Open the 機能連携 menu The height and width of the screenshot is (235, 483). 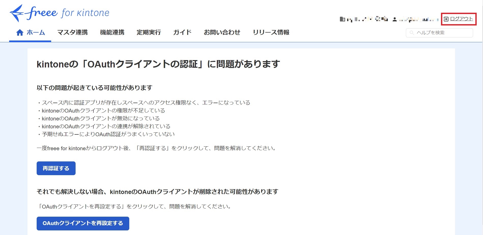pyautogui.click(x=112, y=33)
